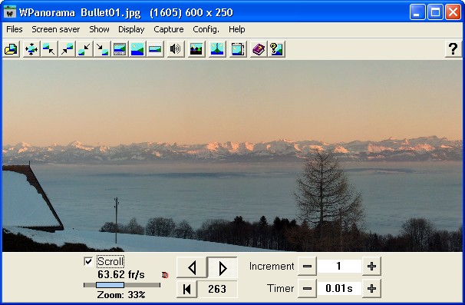Click the small red icon beside fr/s
The image size is (465, 305).
coord(165,275)
